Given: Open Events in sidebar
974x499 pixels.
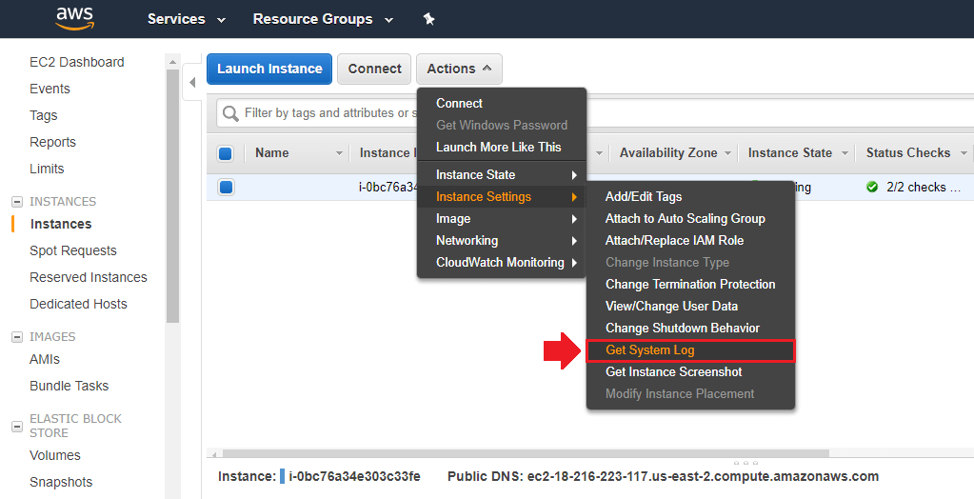Looking at the screenshot, I should [50, 89].
